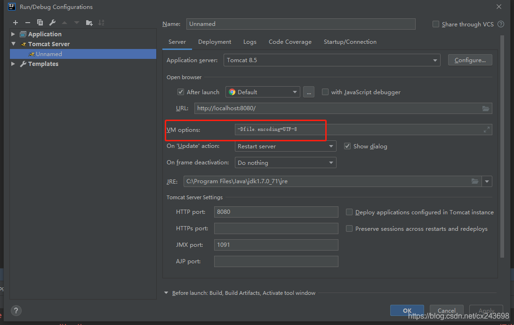This screenshot has width=514, height=325.
Task: Open the Application server Tomcat 8.5 dropdown
Action: click(x=332, y=60)
